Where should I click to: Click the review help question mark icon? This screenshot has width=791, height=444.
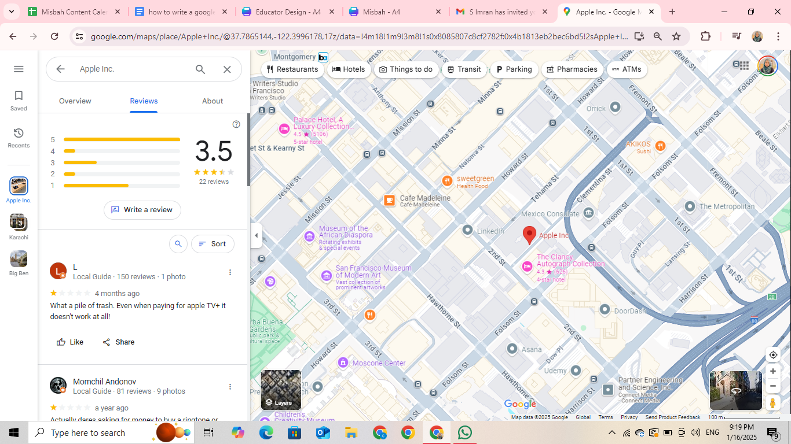point(236,124)
